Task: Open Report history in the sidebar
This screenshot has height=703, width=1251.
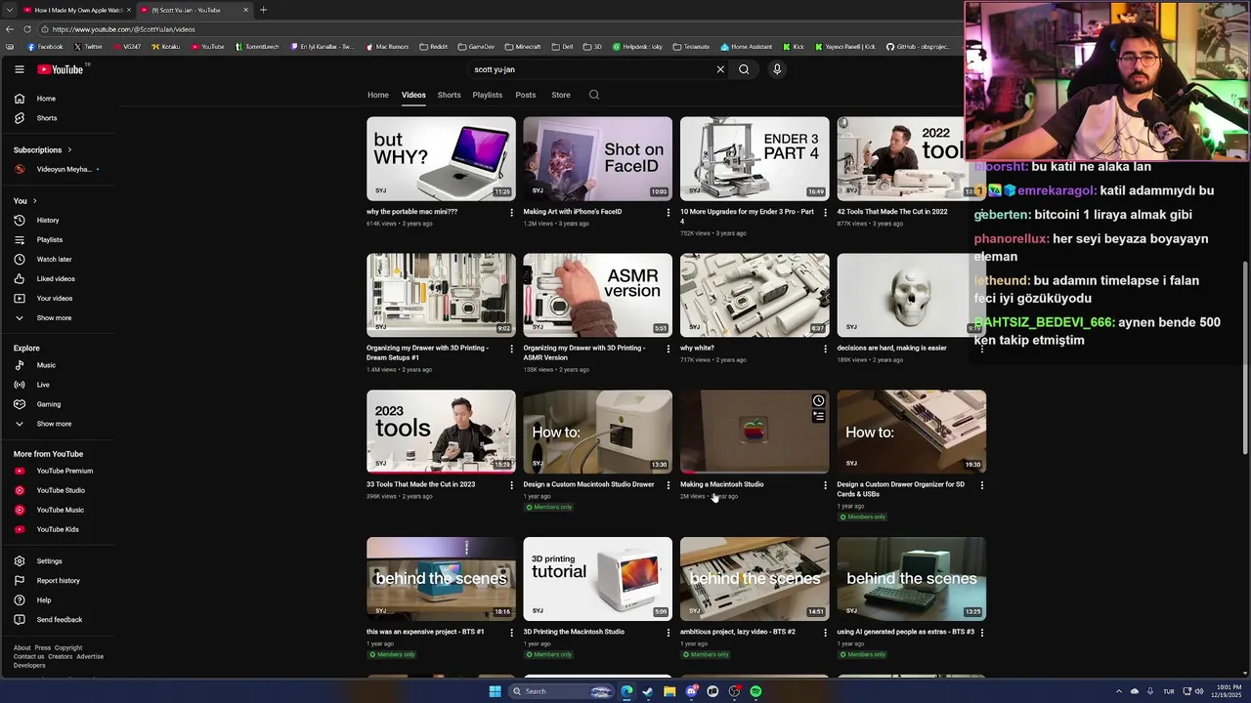Action: tap(59, 581)
